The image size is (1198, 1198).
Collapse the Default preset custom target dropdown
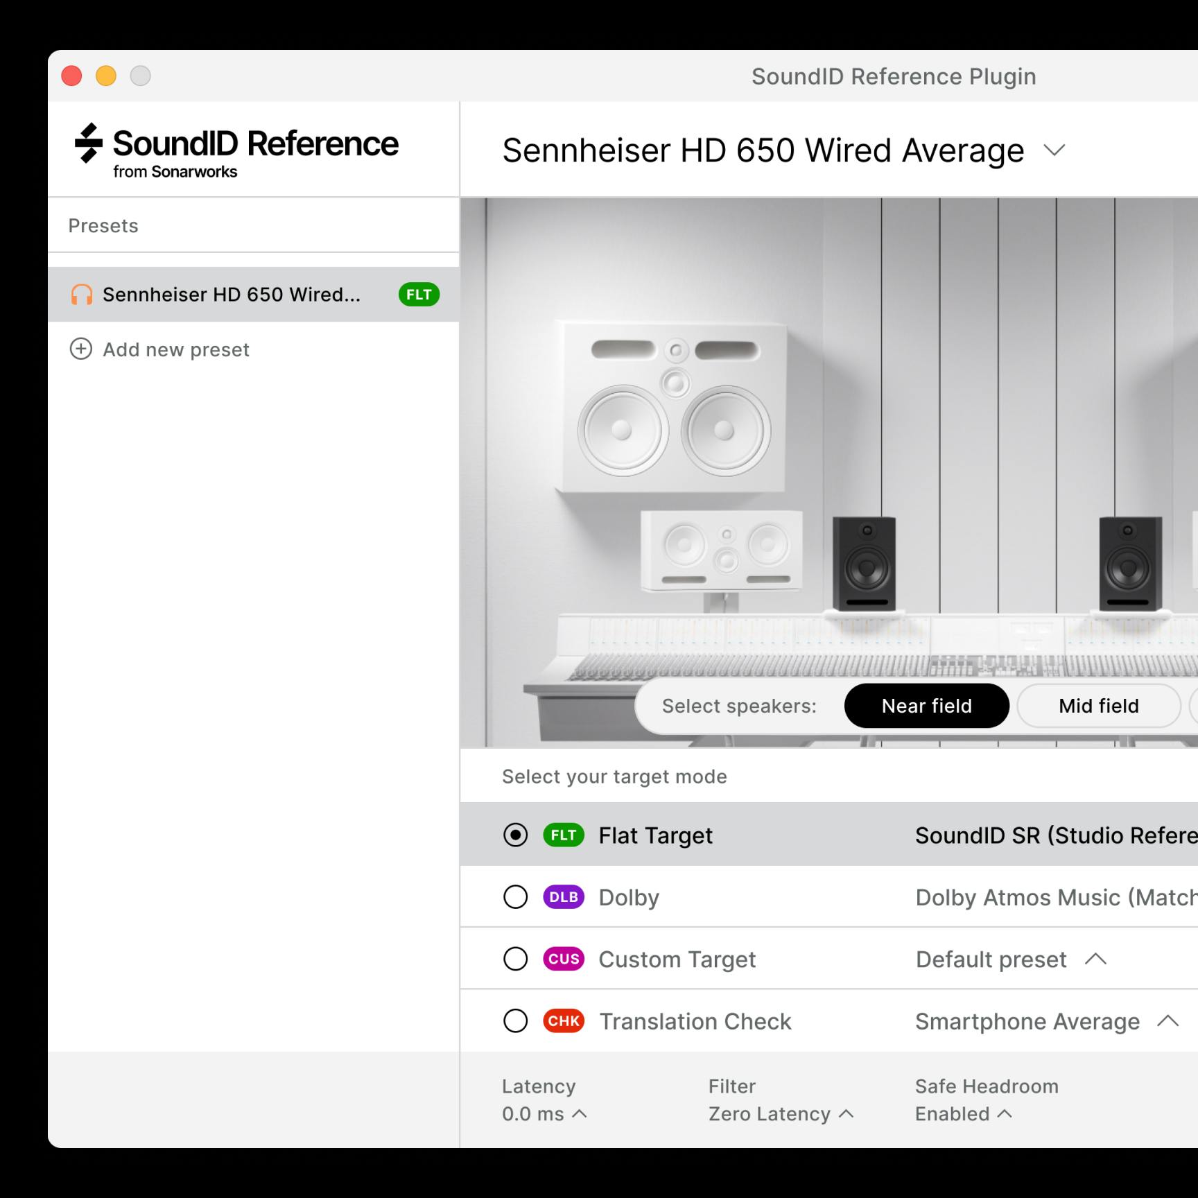[x=1097, y=959]
